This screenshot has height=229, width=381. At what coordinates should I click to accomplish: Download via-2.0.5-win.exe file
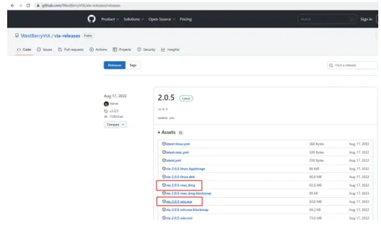click(178, 201)
